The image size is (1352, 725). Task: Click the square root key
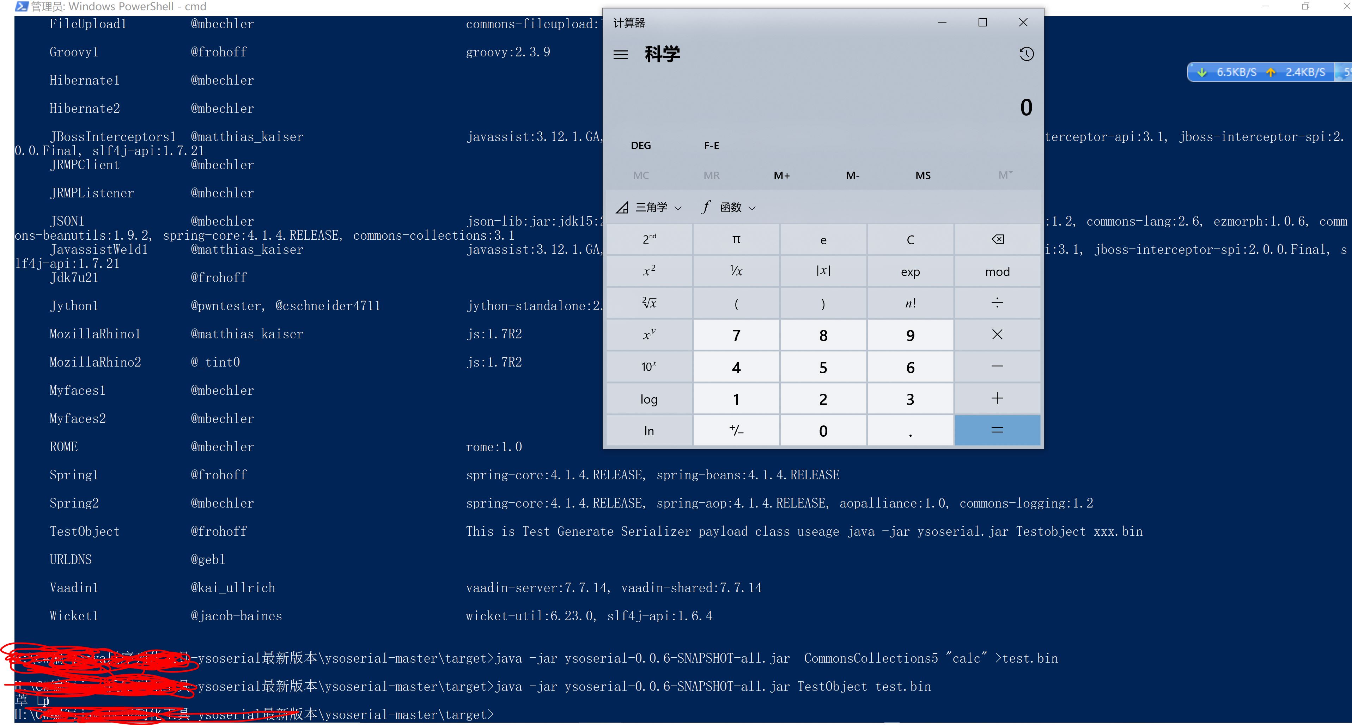pyautogui.click(x=649, y=303)
